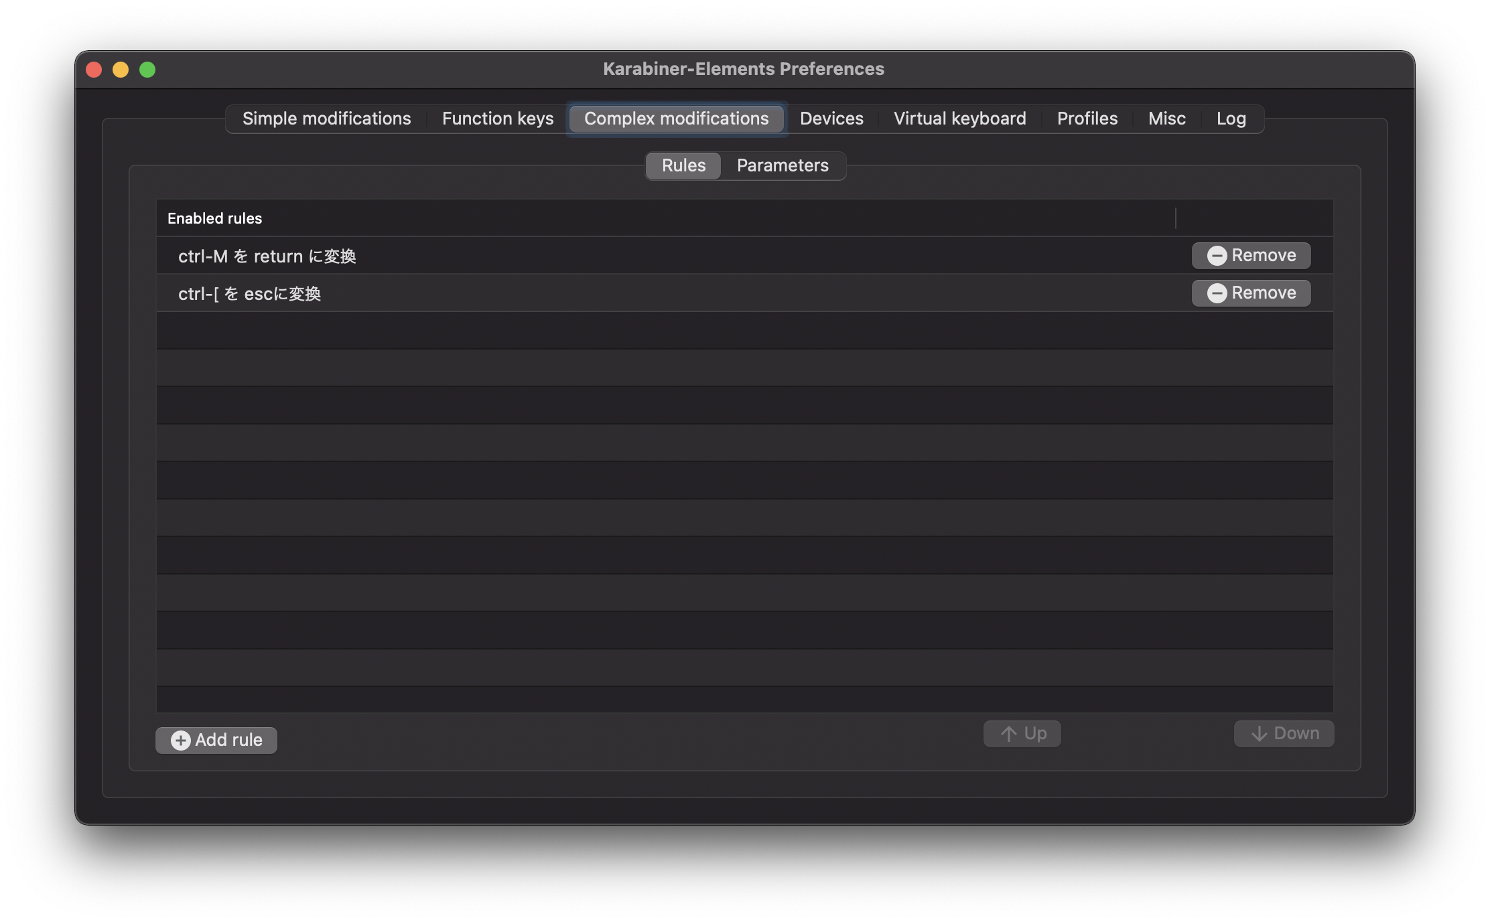The width and height of the screenshot is (1490, 924).
Task: Switch to the Misc tab
Action: coord(1166,119)
